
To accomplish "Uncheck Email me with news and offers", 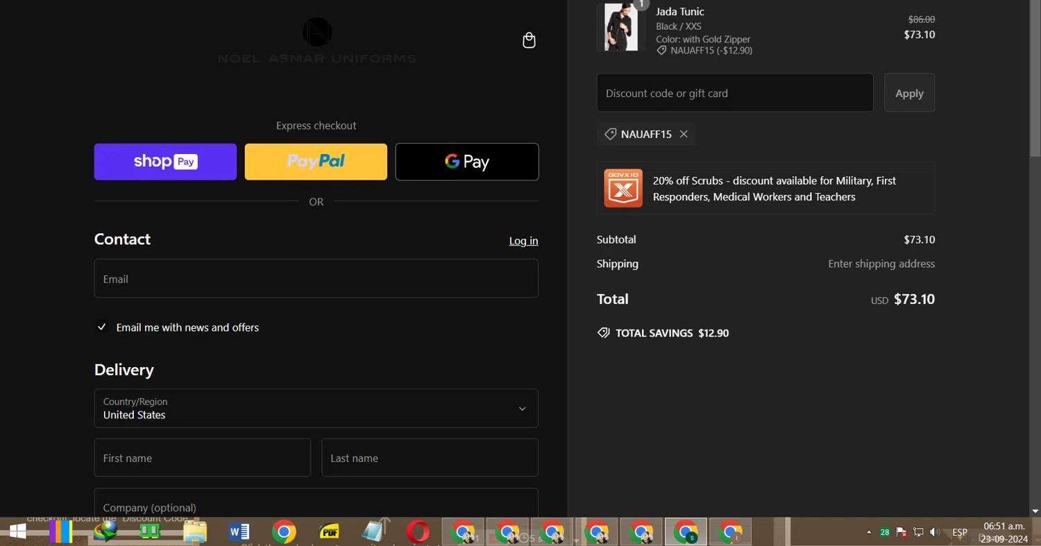I will tap(102, 327).
